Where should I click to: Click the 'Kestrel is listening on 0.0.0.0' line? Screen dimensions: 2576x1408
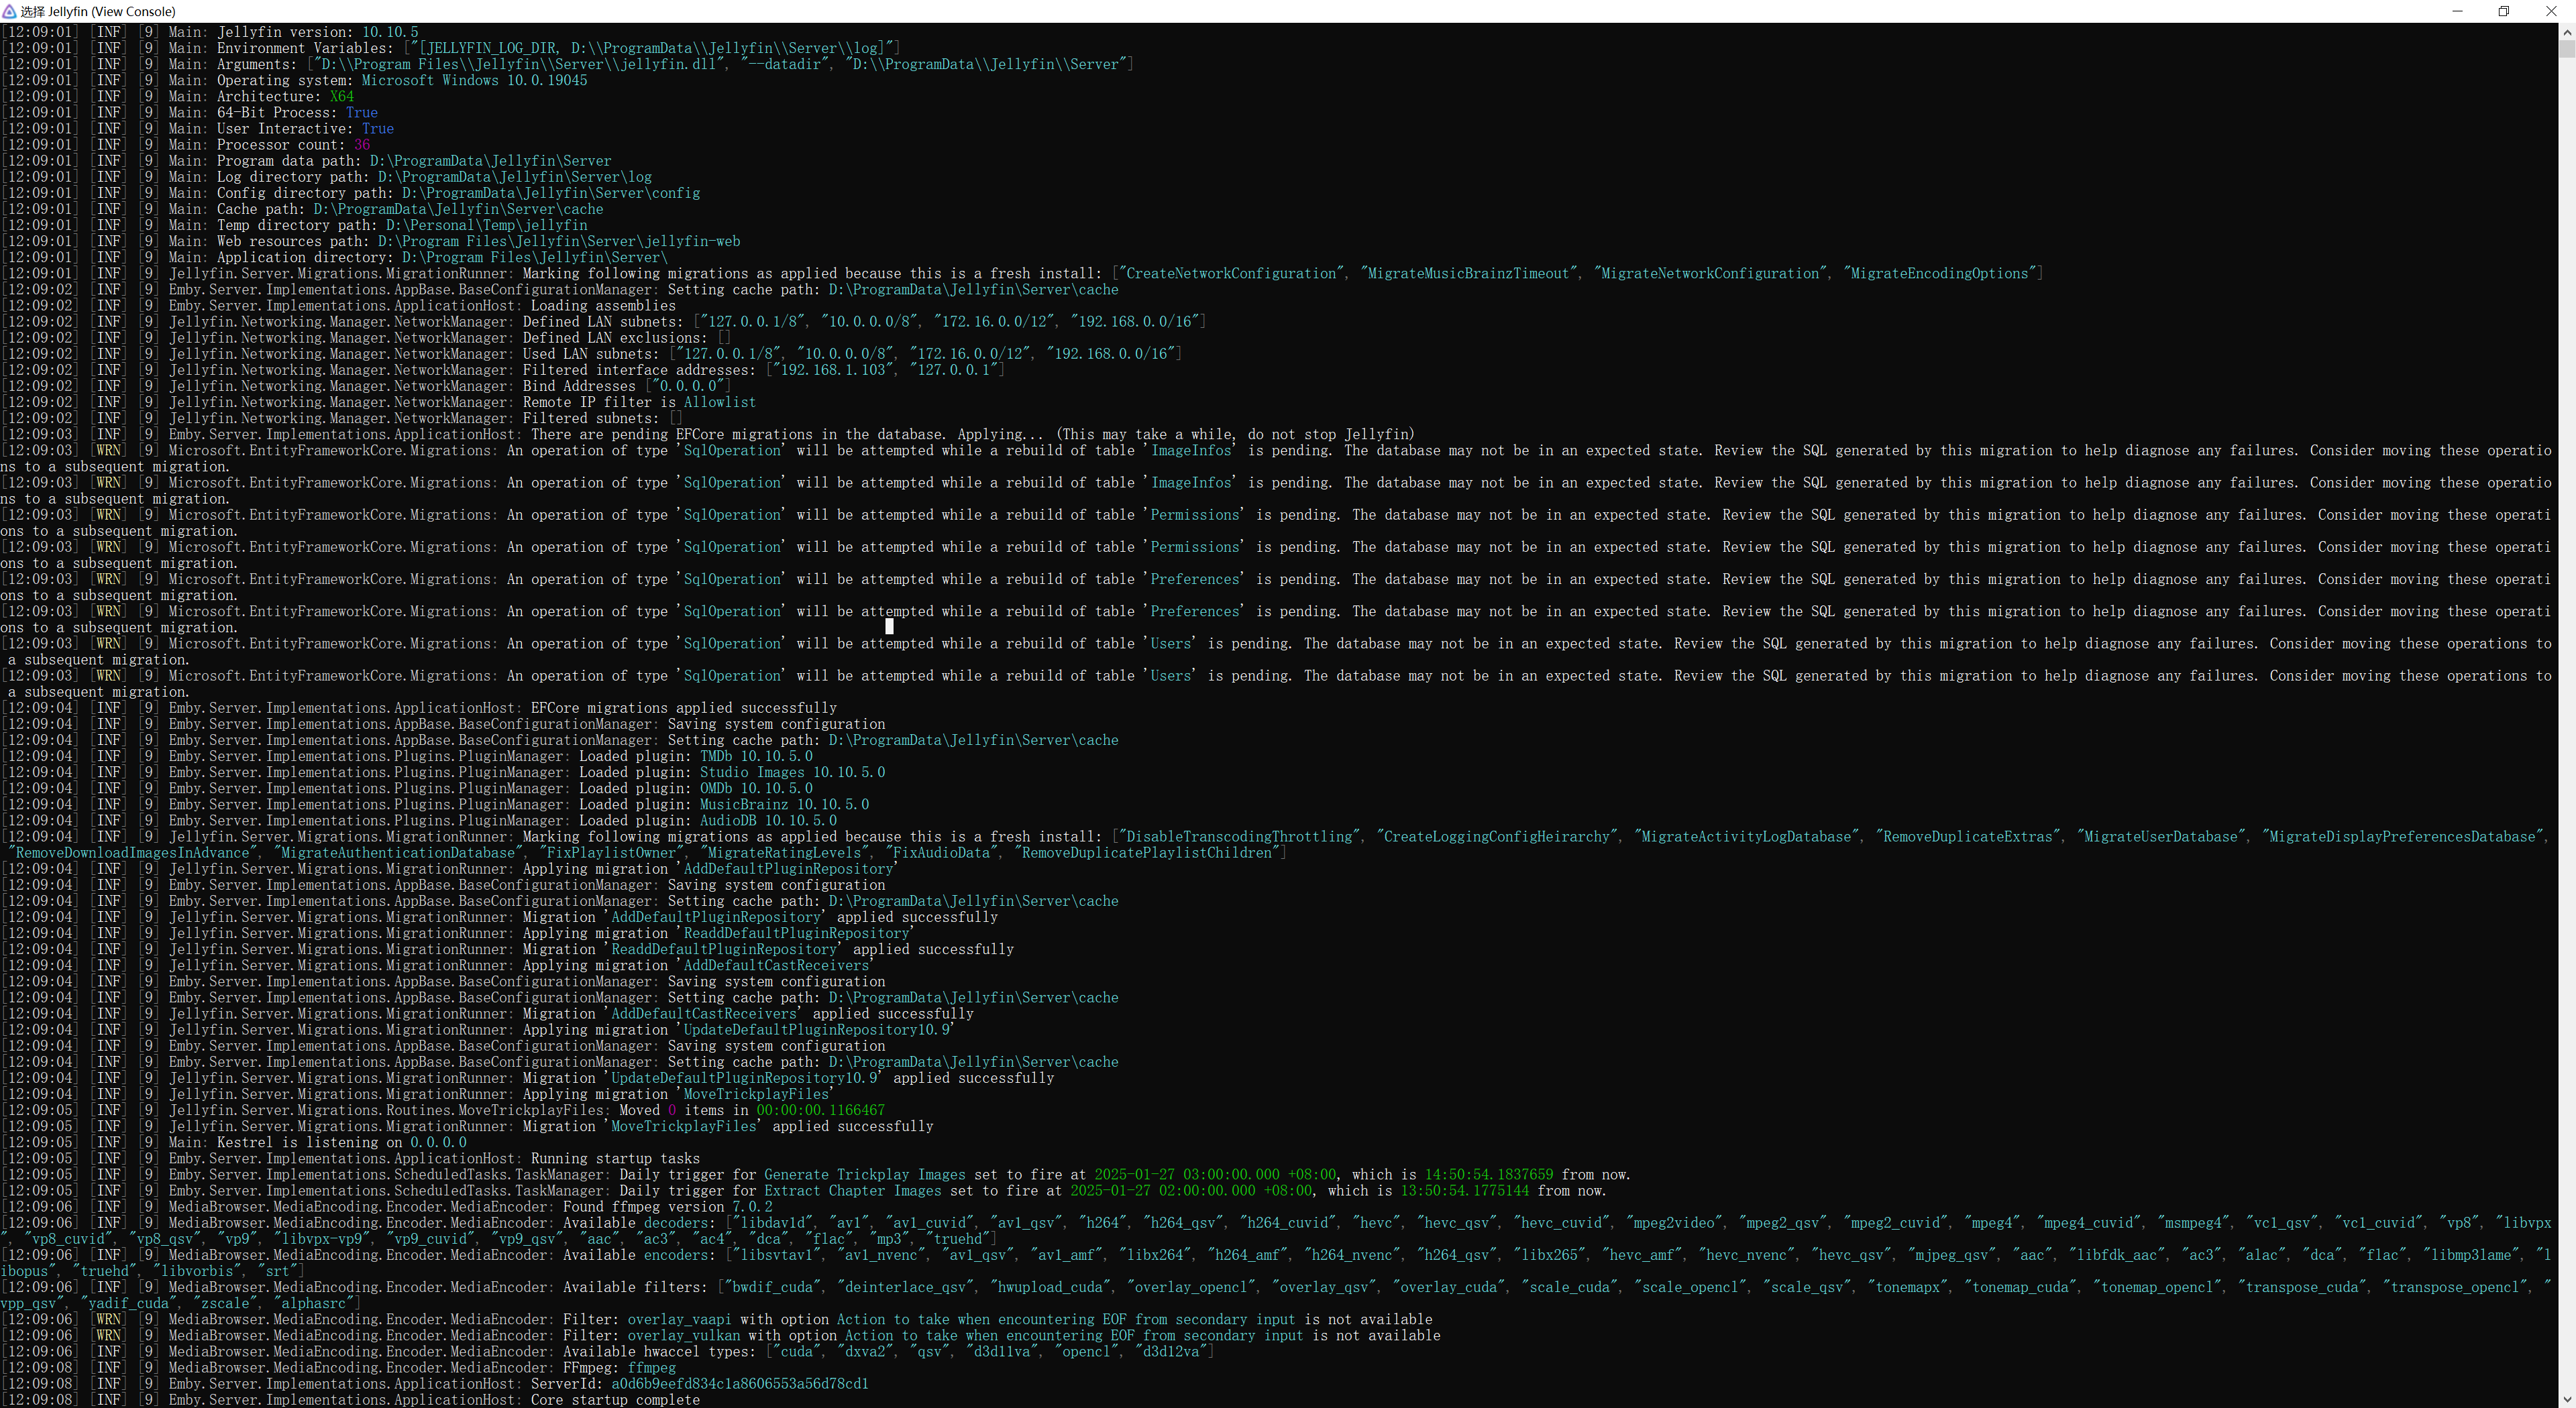point(341,1142)
